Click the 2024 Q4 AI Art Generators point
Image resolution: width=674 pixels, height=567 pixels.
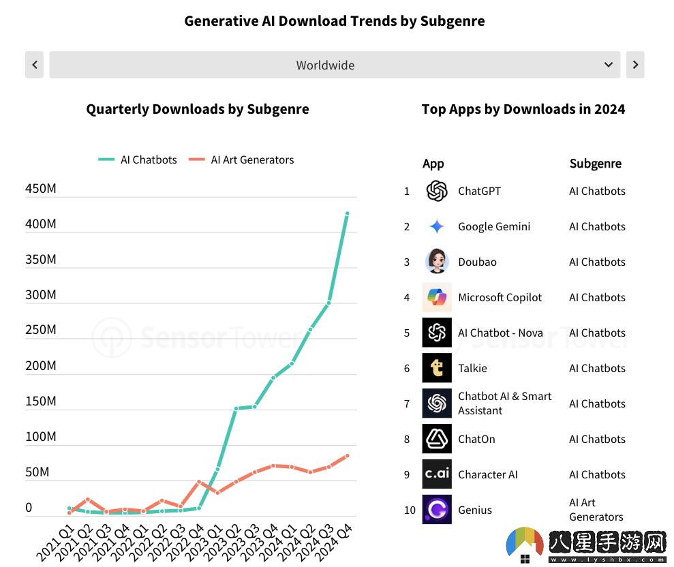pos(348,456)
